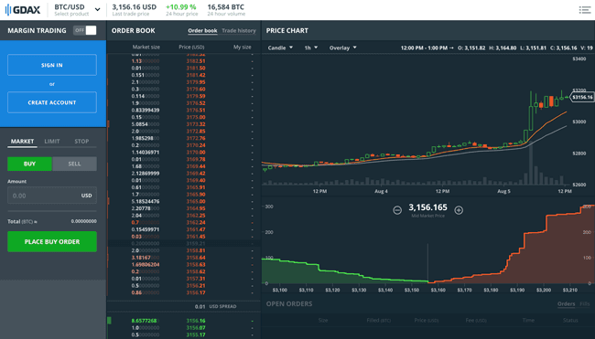Select ask price 3176.51 in order book
This screenshot has width=595, height=339.
click(196, 111)
